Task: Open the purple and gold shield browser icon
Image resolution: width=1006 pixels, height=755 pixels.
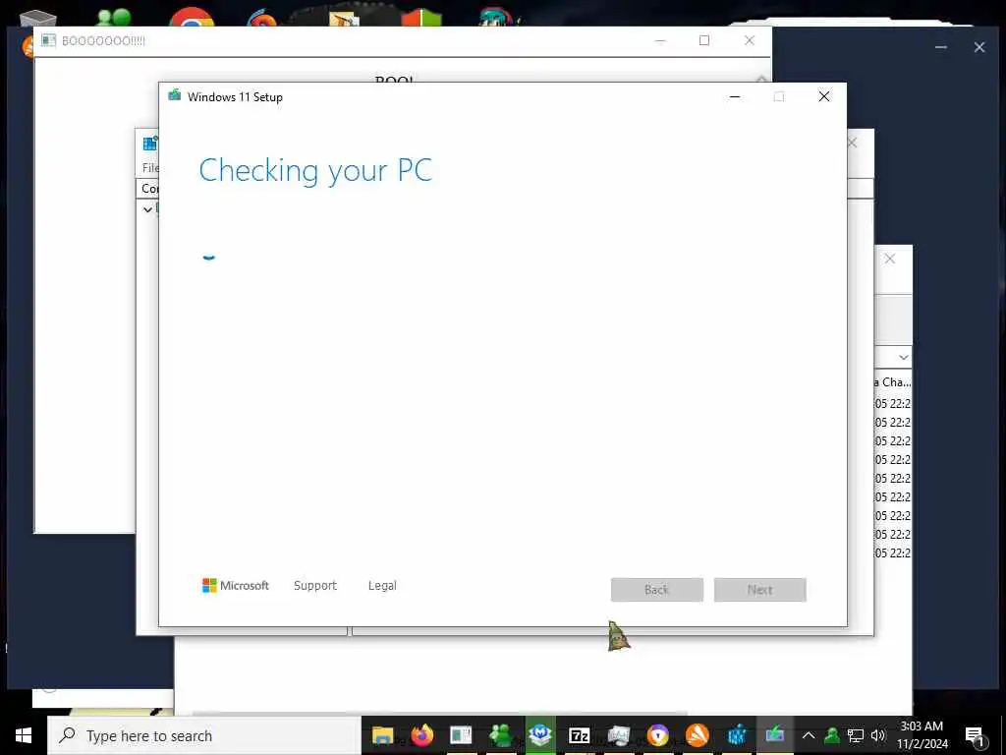Action: 657,735
